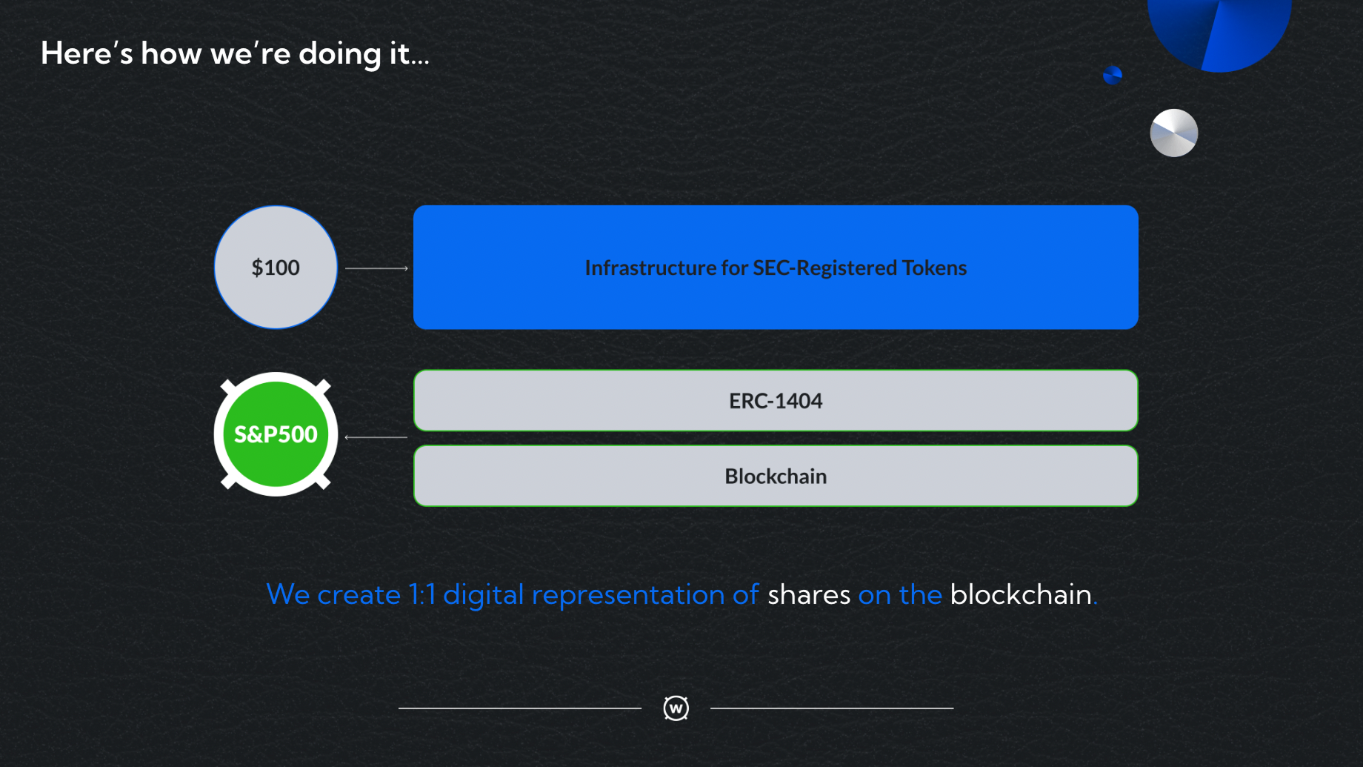Click the white word "shares" in tagline

[809, 595]
